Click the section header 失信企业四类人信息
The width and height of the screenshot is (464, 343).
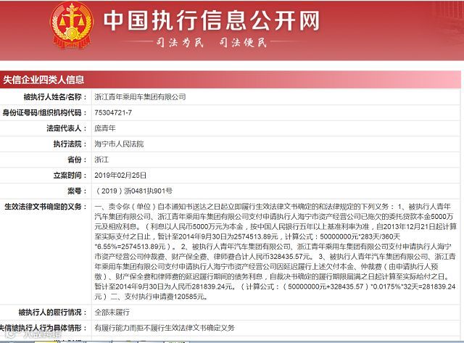pyautogui.click(x=43, y=80)
